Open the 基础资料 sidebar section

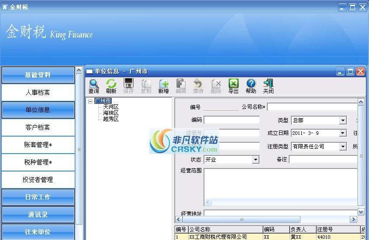38,75
